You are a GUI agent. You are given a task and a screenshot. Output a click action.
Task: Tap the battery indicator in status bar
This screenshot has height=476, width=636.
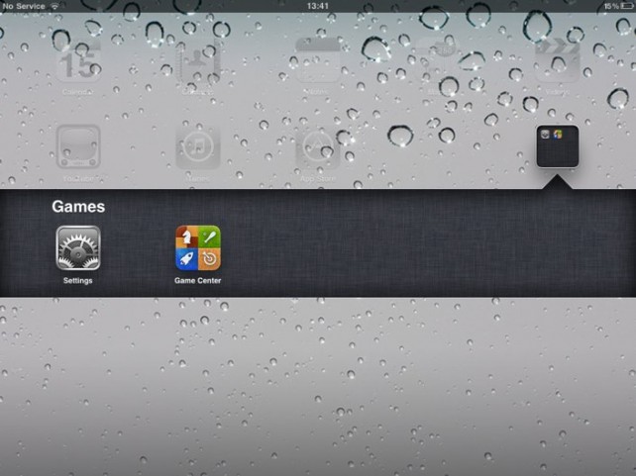click(626, 6)
